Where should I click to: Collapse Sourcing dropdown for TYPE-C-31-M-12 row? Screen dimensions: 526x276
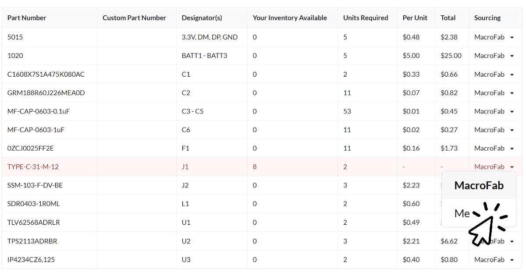tap(512, 167)
